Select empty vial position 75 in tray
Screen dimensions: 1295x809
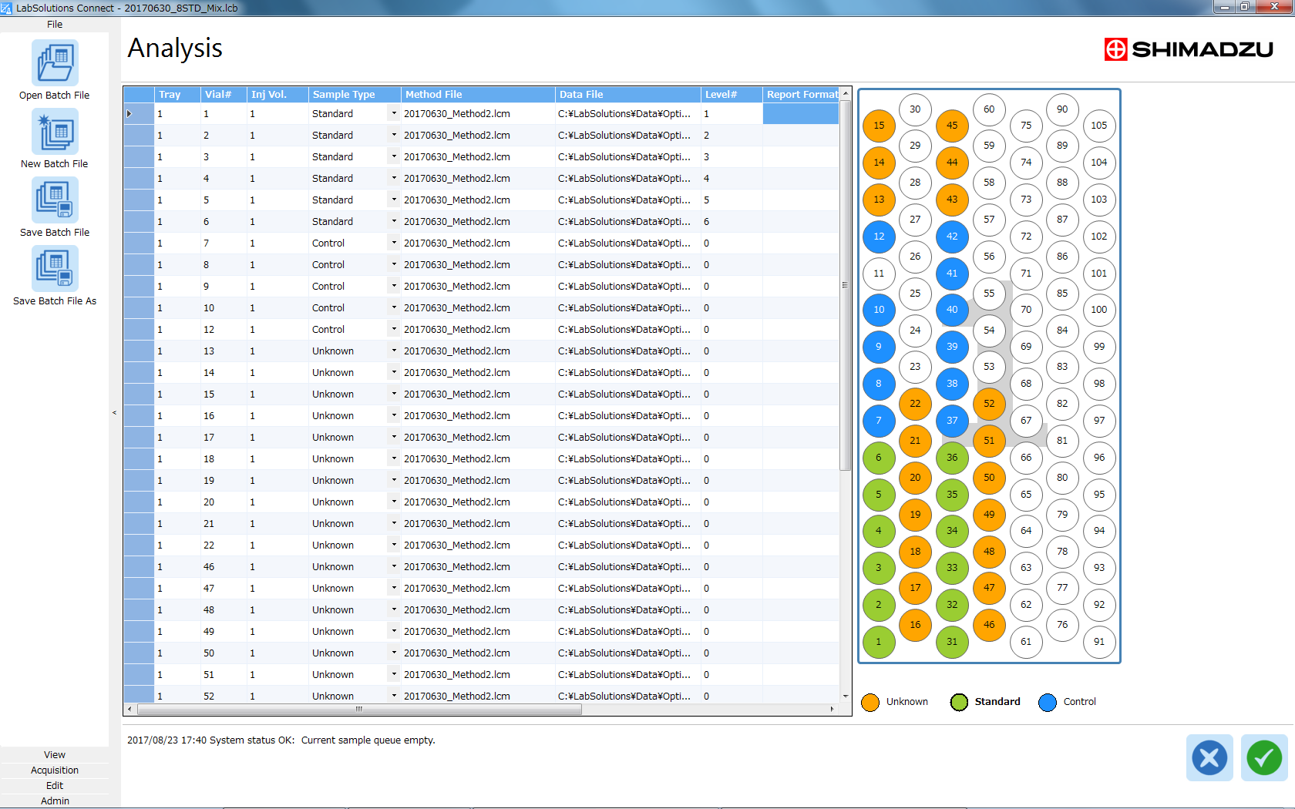click(x=1026, y=126)
